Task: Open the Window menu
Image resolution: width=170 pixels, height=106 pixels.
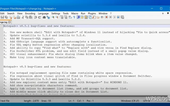Action: 103,14
